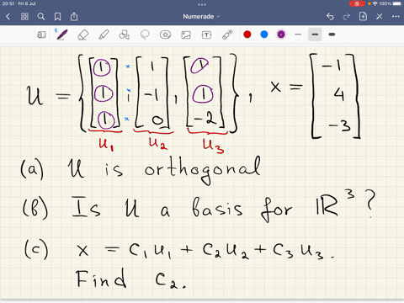
Task: Tap the screen recording indicator in status bar
Action: pyautogui.click(x=357, y=3)
